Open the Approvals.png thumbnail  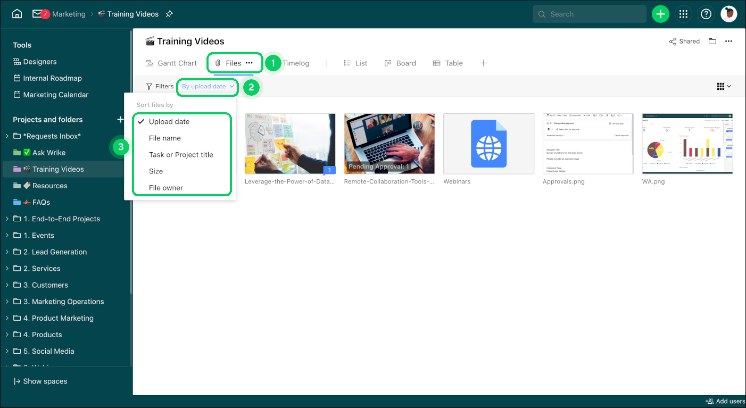[588, 144]
